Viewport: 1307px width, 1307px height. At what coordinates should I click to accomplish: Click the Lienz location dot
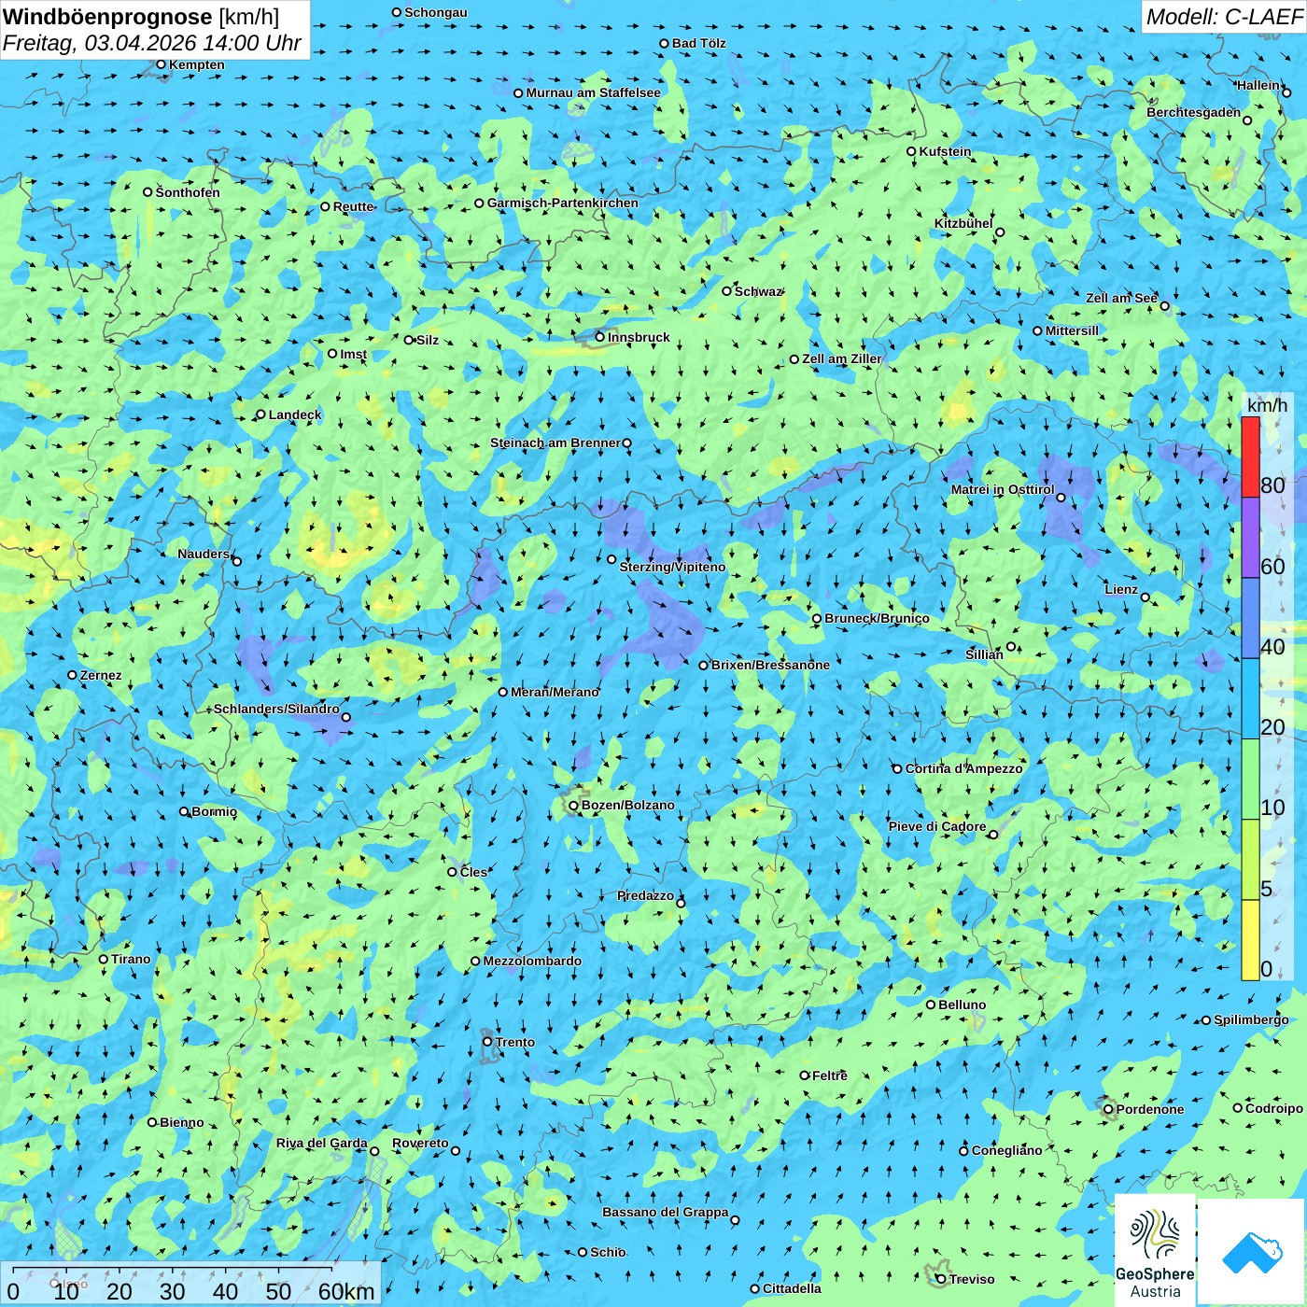coord(1145,597)
